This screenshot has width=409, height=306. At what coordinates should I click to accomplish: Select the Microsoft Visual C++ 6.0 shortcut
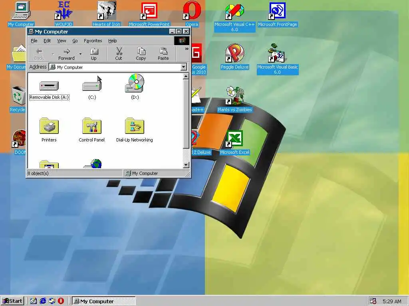(x=234, y=17)
